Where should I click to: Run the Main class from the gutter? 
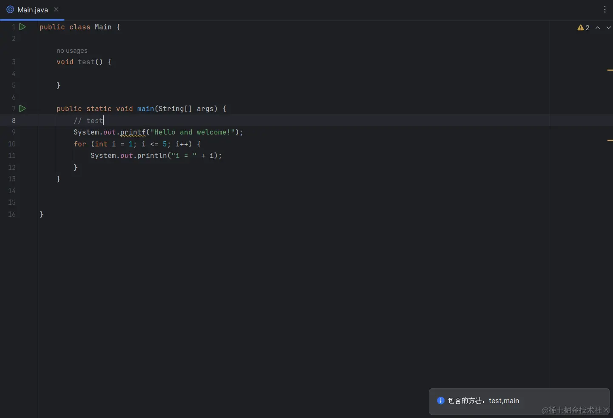(x=23, y=27)
